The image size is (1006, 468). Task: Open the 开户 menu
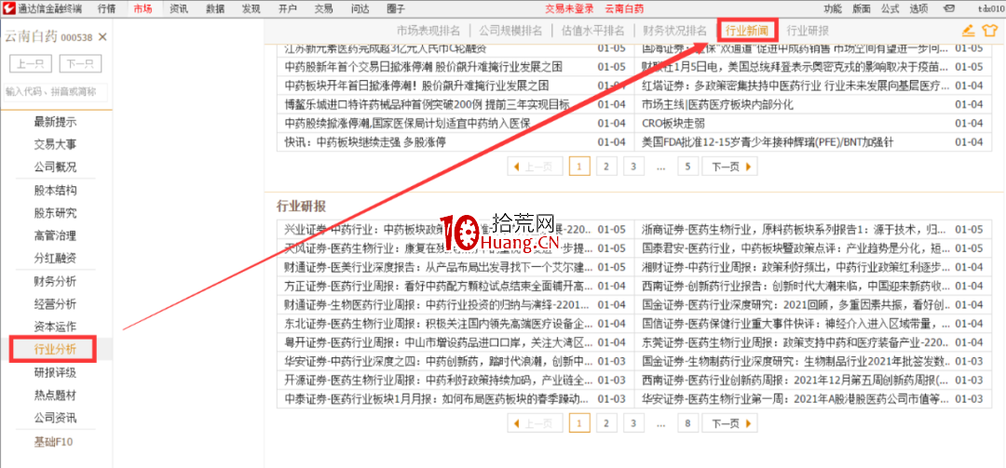point(288,9)
